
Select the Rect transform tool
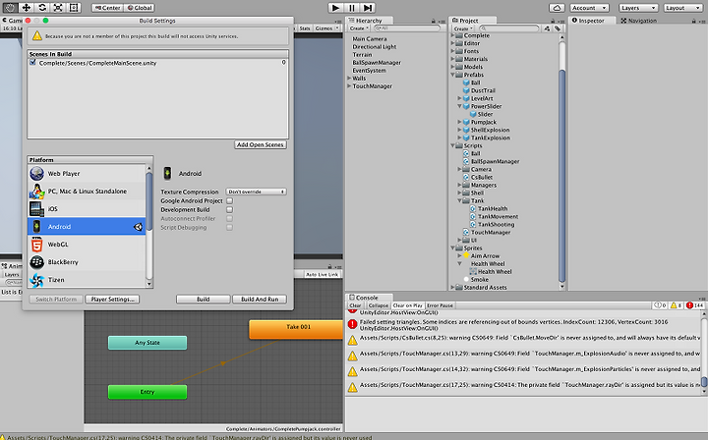pos(74,8)
